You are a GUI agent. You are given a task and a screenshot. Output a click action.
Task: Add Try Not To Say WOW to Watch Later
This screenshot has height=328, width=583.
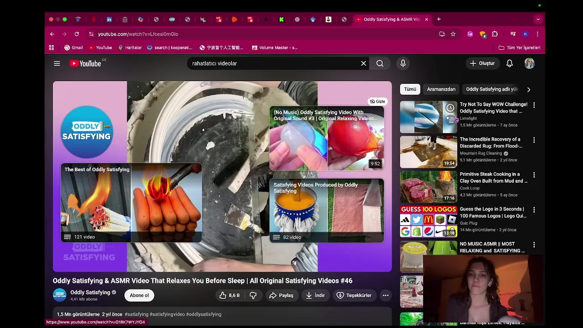click(x=450, y=108)
